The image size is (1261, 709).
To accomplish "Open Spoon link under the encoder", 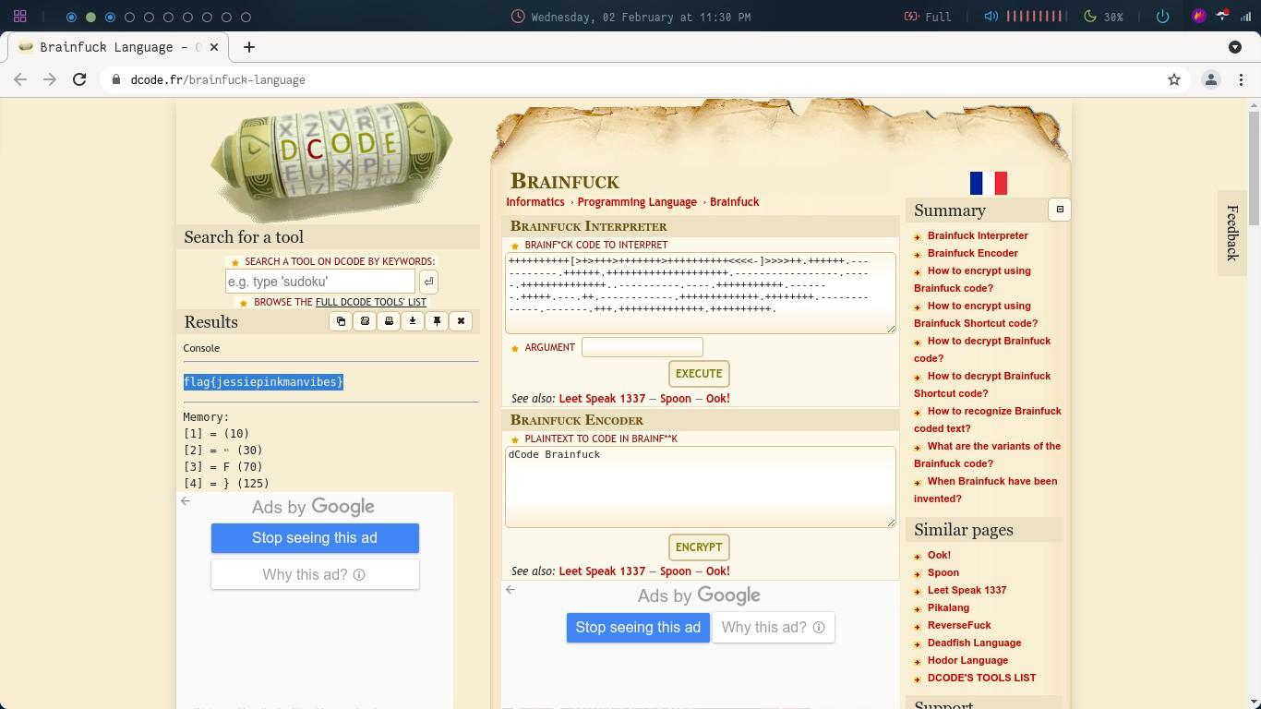I will click(x=675, y=571).
